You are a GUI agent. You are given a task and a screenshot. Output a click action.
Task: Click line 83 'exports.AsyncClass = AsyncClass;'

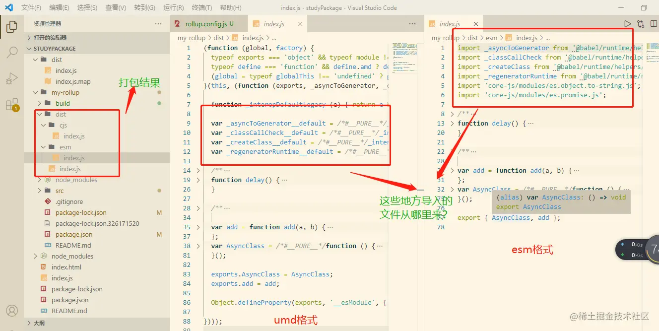(272, 274)
